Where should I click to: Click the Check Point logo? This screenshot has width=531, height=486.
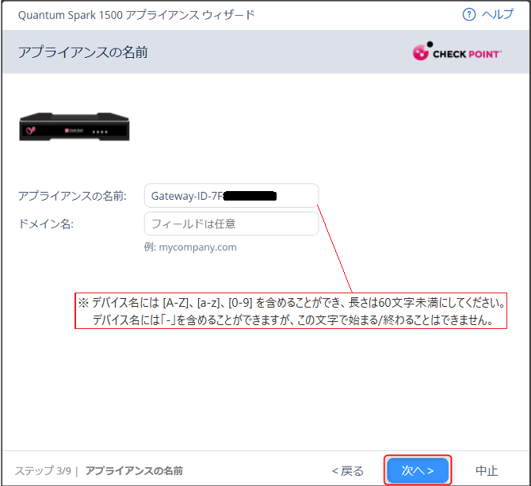pos(457,52)
